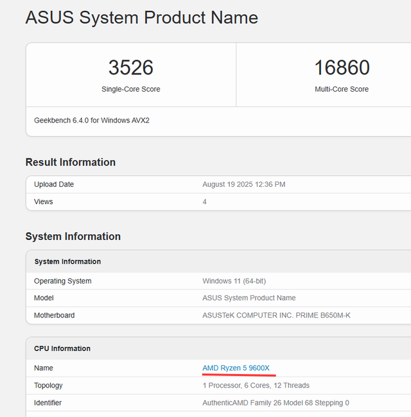
Task: Click the views count value 4
Action: point(204,202)
